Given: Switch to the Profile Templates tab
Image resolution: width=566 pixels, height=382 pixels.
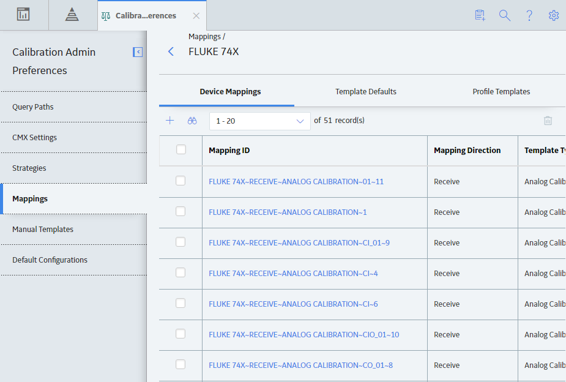Looking at the screenshot, I should point(501,92).
